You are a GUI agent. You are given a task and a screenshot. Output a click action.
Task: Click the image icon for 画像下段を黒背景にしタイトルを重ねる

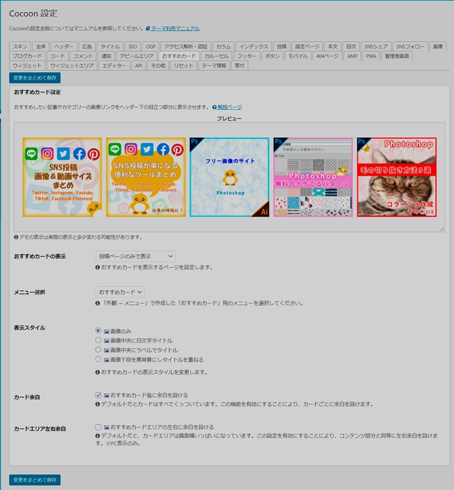pyautogui.click(x=107, y=360)
